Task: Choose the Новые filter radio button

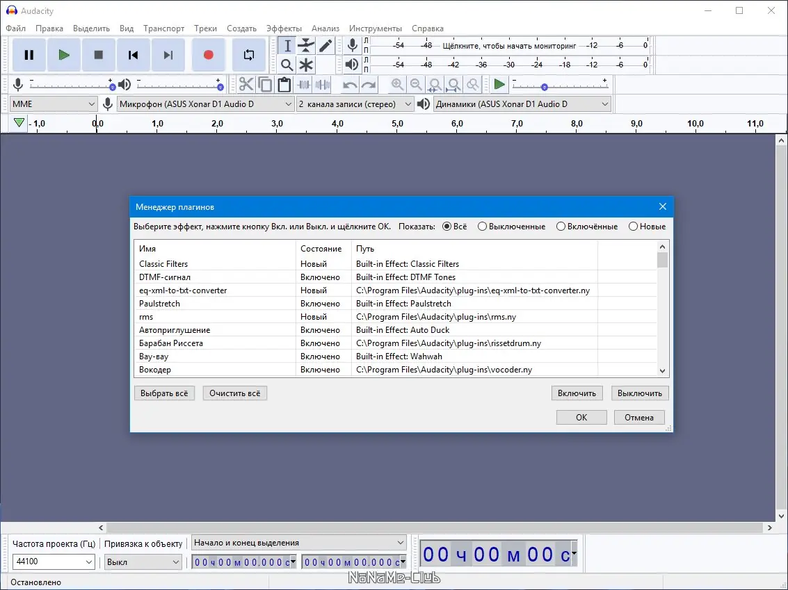Action: (633, 227)
